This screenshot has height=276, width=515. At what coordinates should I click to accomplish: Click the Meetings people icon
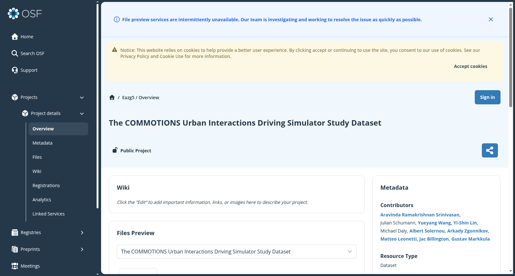[15, 266]
